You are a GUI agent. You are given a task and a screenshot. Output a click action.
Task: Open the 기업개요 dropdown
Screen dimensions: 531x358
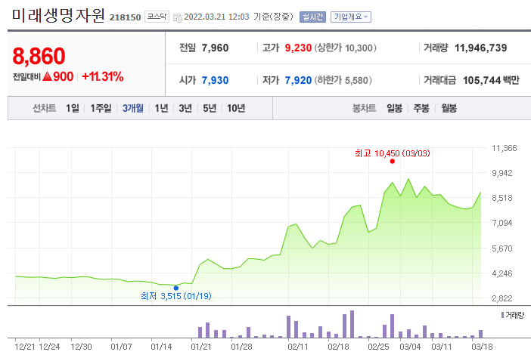point(351,17)
